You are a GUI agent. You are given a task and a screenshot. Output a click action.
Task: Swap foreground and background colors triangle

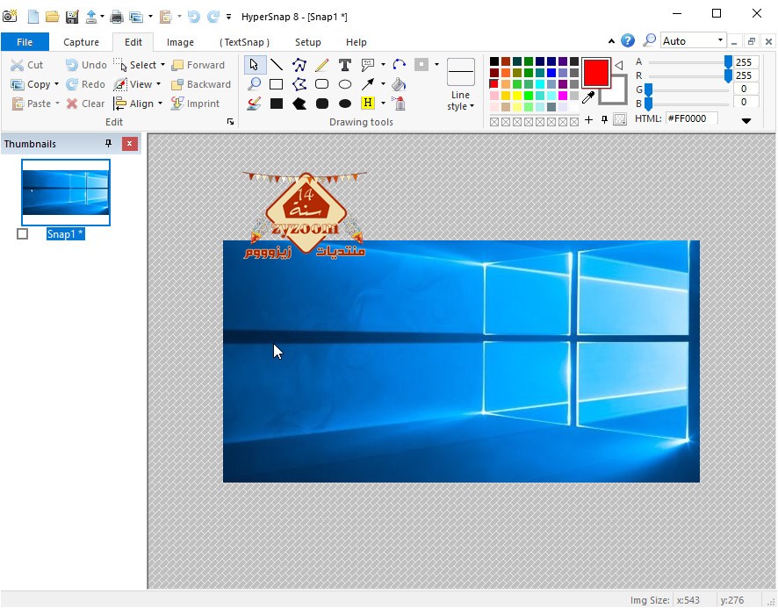click(x=619, y=65)
